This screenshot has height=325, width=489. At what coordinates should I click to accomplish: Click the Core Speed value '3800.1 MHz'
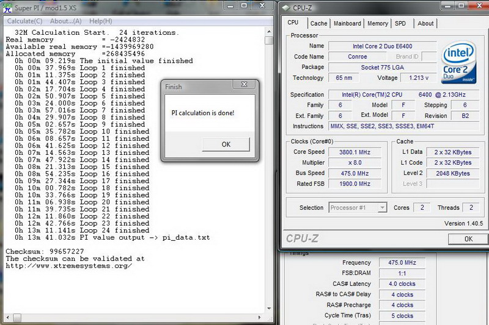(355, 152)
